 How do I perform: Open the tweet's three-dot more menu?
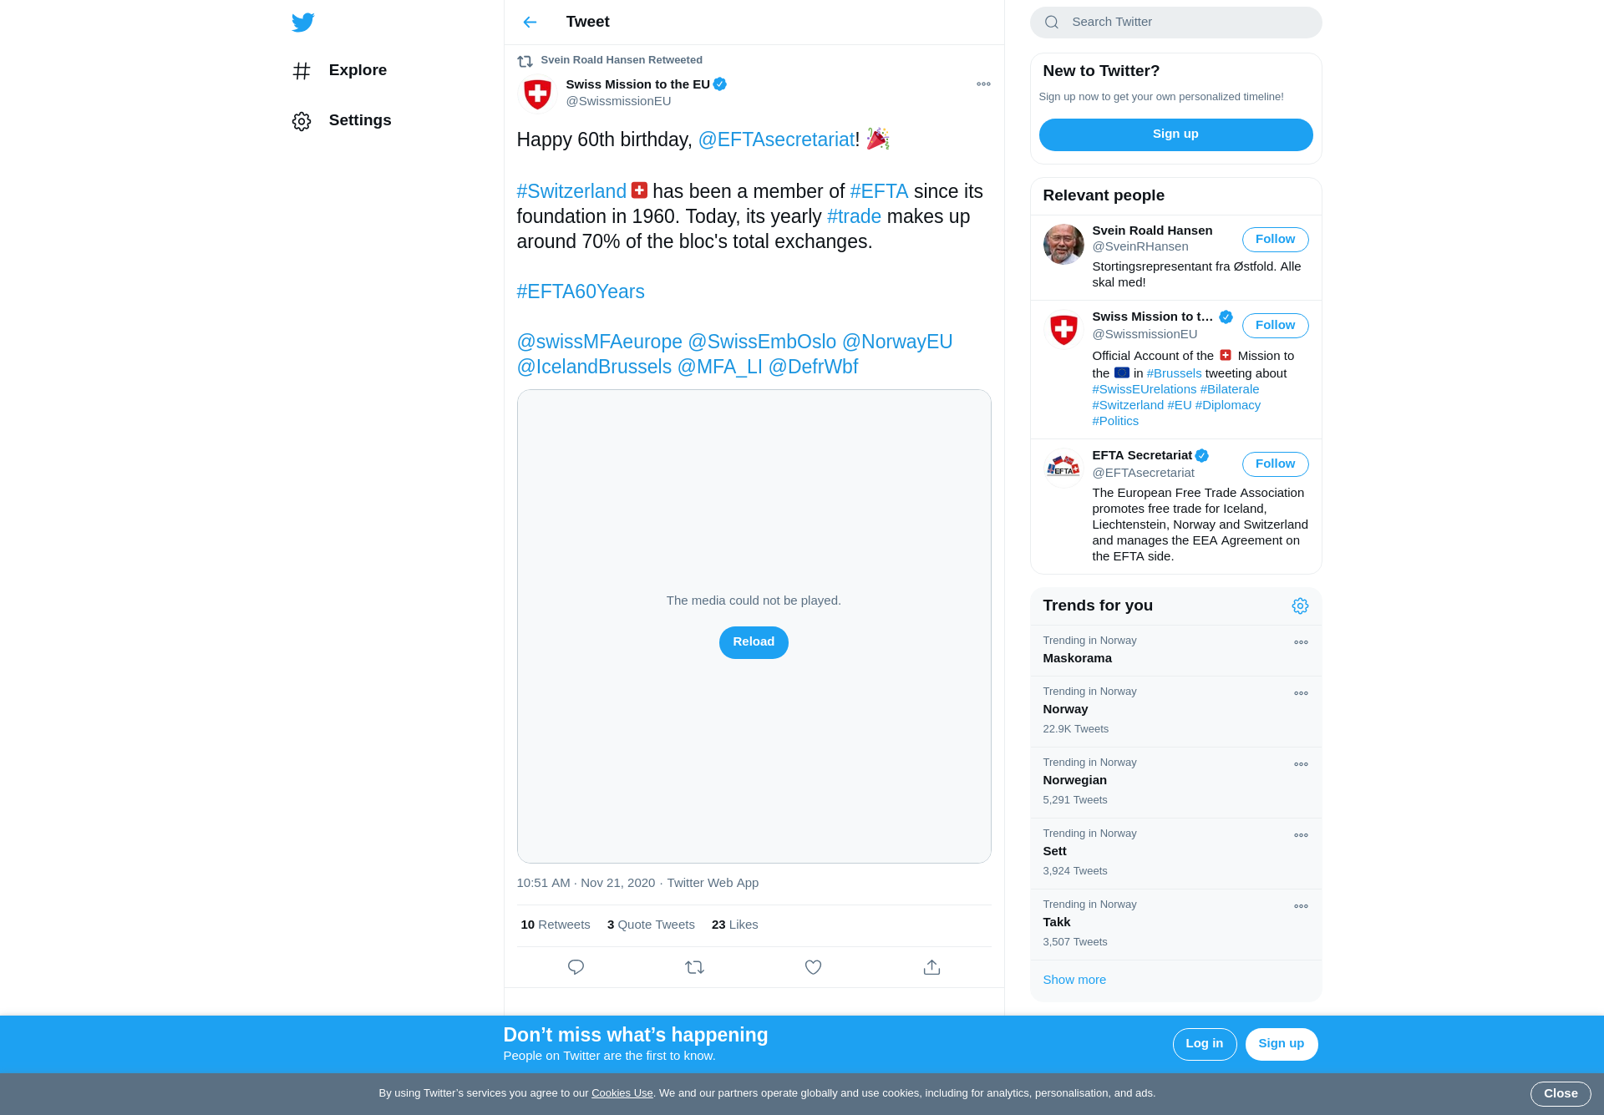pos(983,84)
